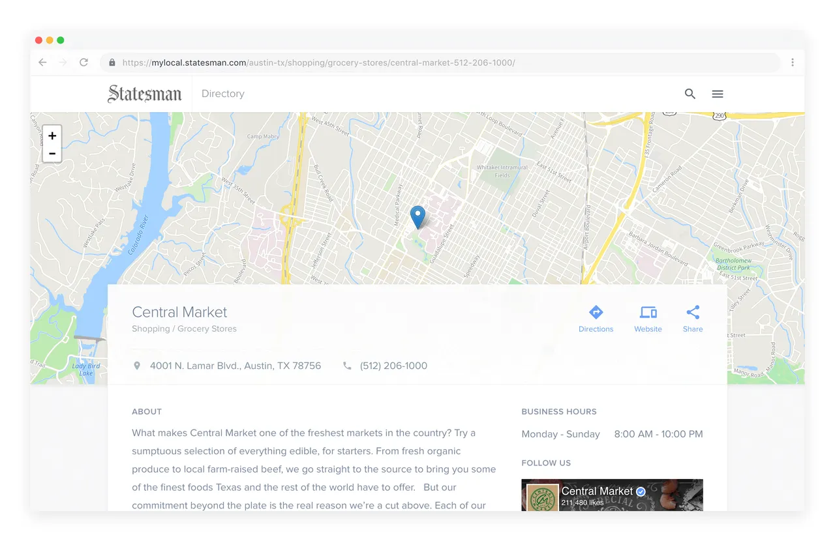Click the browser back arrow
The width and height of the screenshot is (835, 541).
(x=42, y=63)
